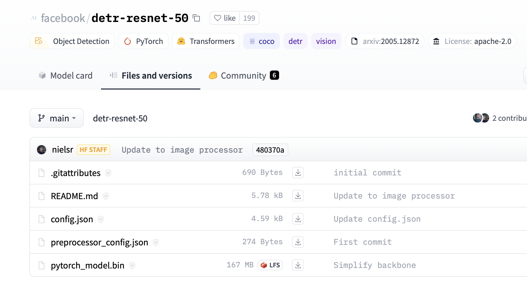527x300 pixels.
Task: Open the arxiv:2005.12872 paper tag
Action: click(385, 41)
